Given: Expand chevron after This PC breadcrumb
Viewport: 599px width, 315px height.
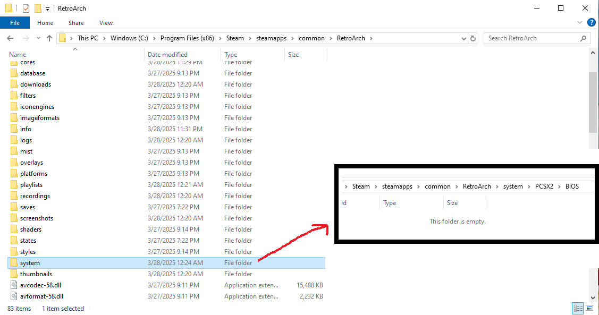Looking at the screenshot, I should [x=104, y=38].
